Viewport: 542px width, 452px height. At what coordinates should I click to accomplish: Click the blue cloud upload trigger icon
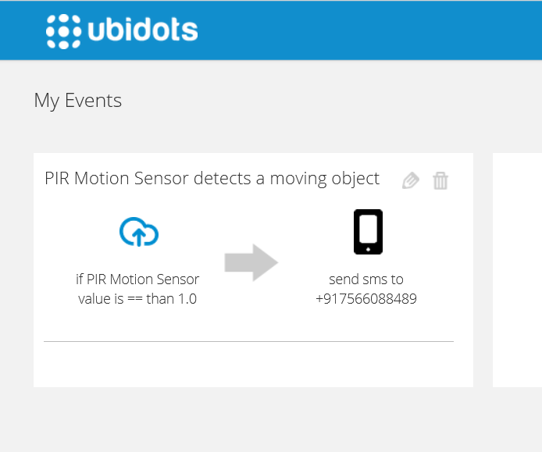[x=139, y=232]
